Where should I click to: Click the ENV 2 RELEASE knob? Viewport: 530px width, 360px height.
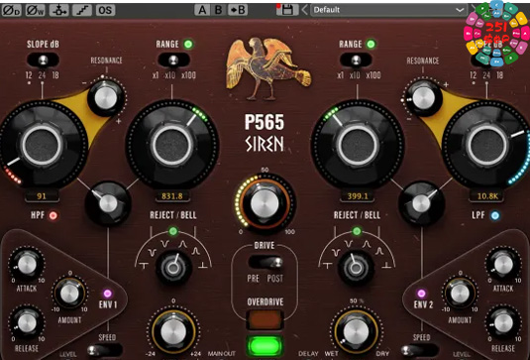pyautogui.click(x=503, y=323)
